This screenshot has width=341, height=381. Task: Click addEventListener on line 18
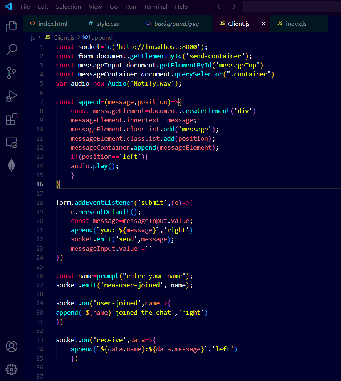tap(104, 203)
